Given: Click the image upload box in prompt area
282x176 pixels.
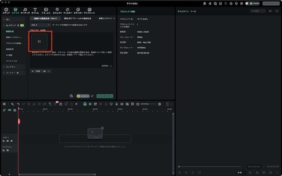Looking at the screenshot, I should click(x=39, y=42).
